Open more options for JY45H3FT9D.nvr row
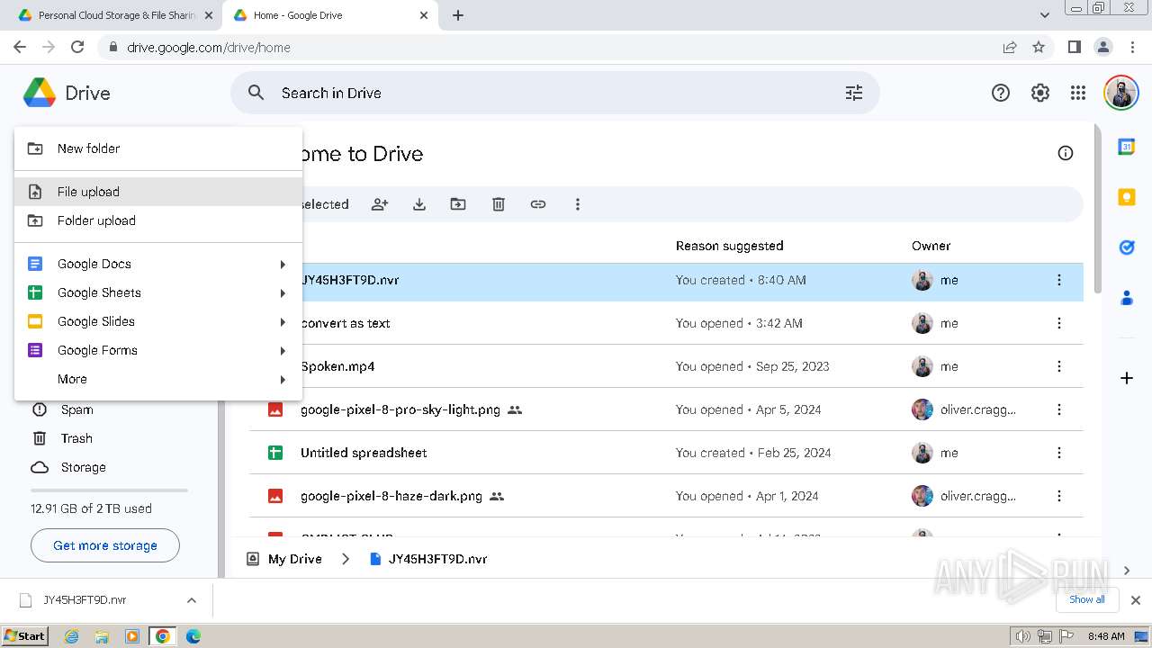This screenshot has height=648, width=1152. 1059,280
